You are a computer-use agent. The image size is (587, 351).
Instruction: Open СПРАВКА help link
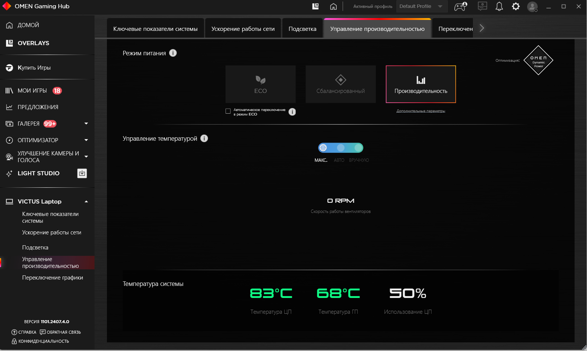(24, 332)
